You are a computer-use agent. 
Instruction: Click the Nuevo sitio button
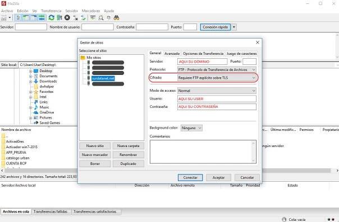[x=95, y=146]
